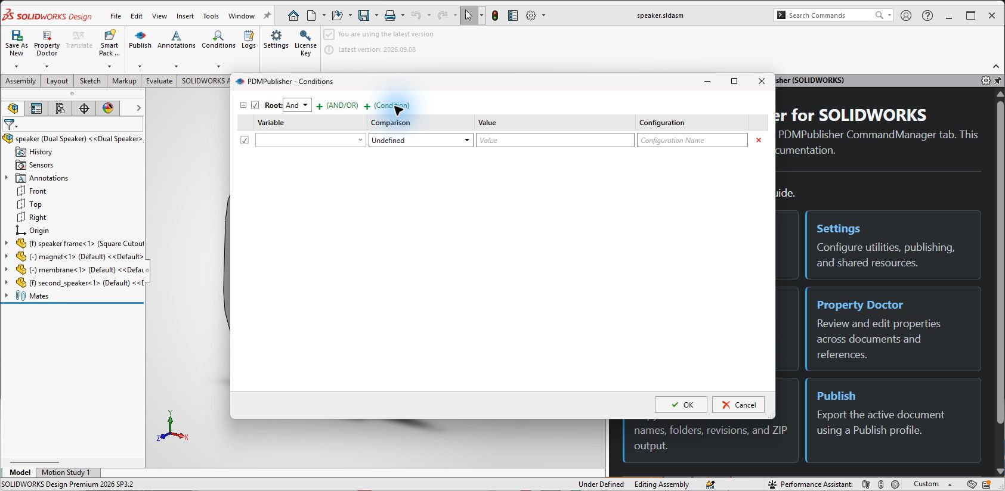Click the task pane vertical scrollbar

[x=1000, y=262]
